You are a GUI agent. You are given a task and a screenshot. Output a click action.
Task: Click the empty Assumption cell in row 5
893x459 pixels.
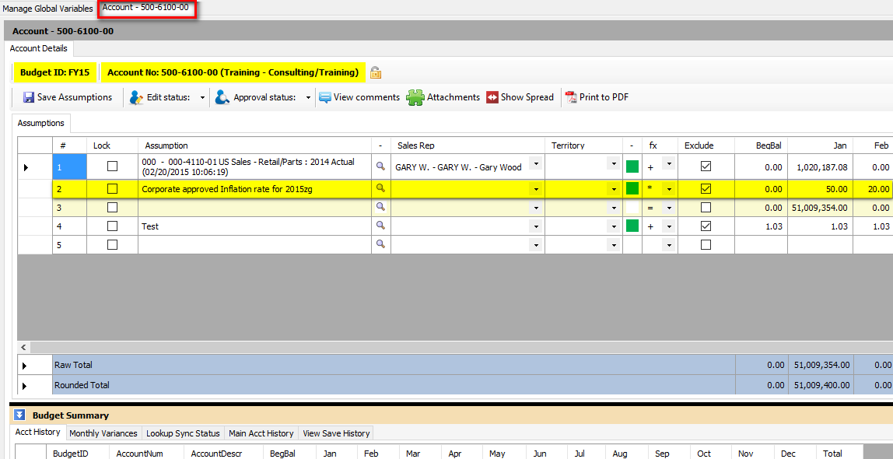point(254,245)
